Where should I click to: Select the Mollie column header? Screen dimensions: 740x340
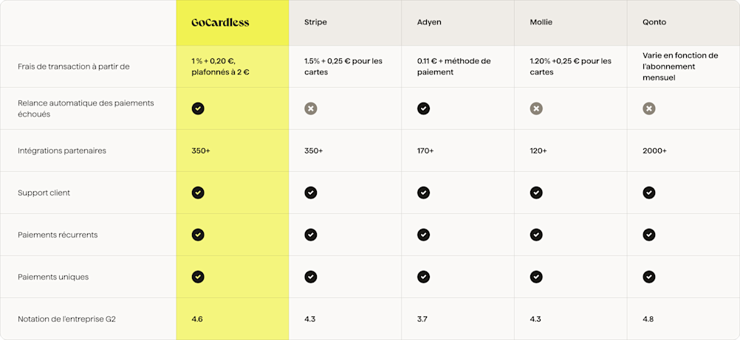point(541,22)
